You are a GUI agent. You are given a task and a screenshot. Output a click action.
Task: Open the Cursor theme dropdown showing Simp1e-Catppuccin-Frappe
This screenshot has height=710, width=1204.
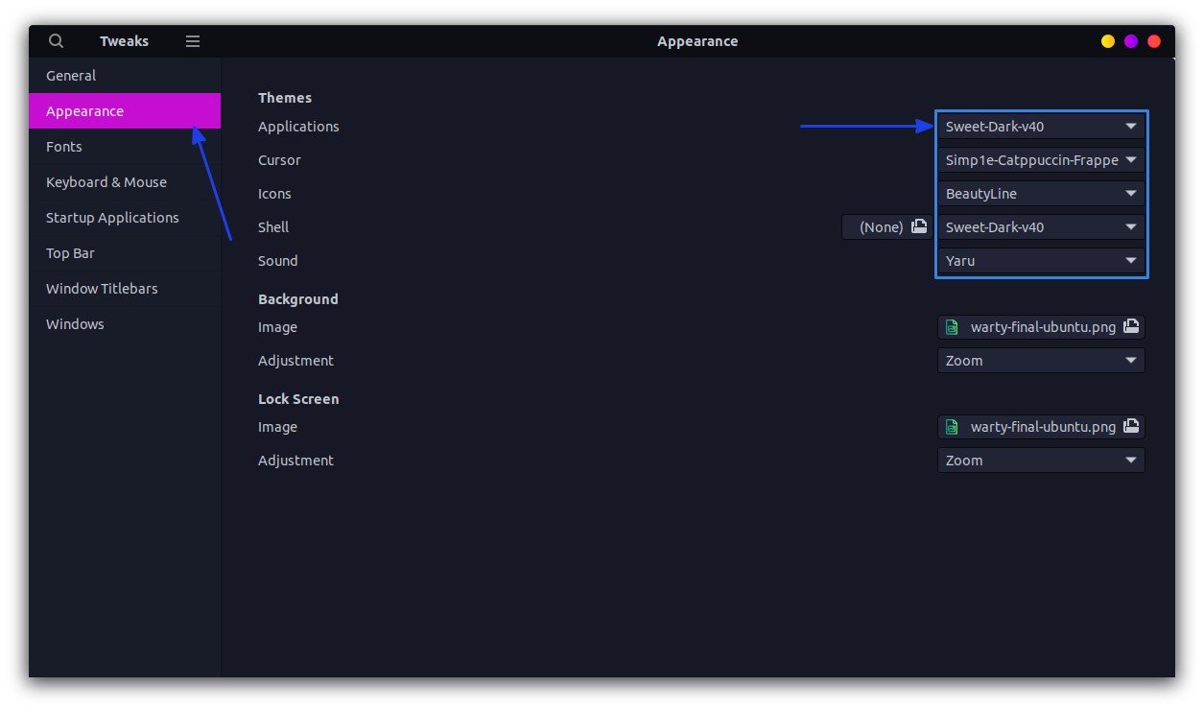coord(1041,159)
